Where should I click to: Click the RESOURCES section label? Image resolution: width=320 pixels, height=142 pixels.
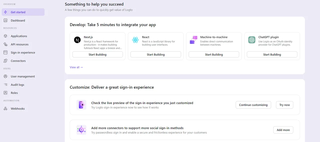coord(10,28)
